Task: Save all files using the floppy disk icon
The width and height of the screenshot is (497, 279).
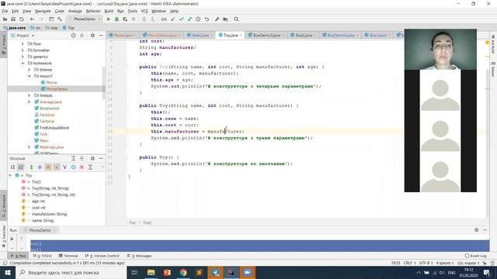Action: tap(13, 19)
